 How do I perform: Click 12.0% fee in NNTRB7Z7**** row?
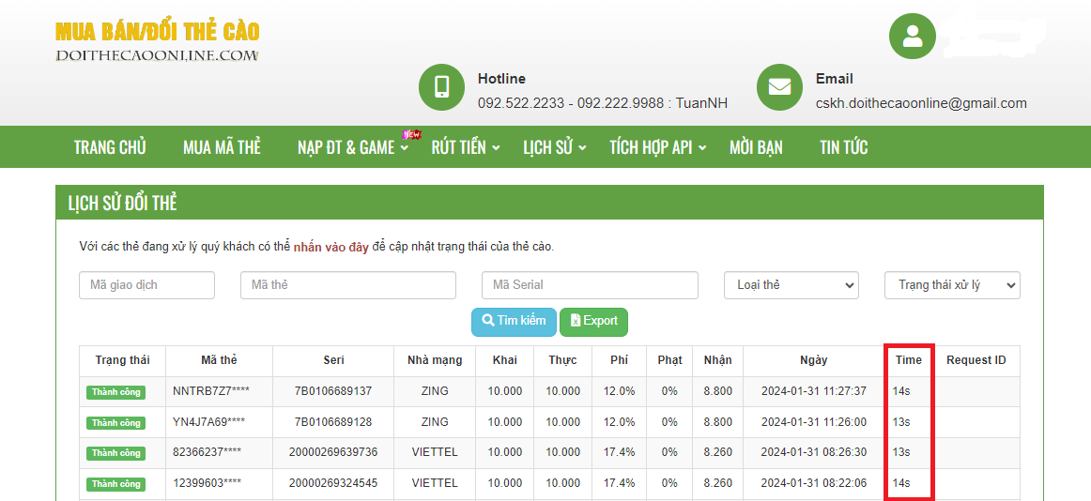pyautogui.click(x=620, y=391)
